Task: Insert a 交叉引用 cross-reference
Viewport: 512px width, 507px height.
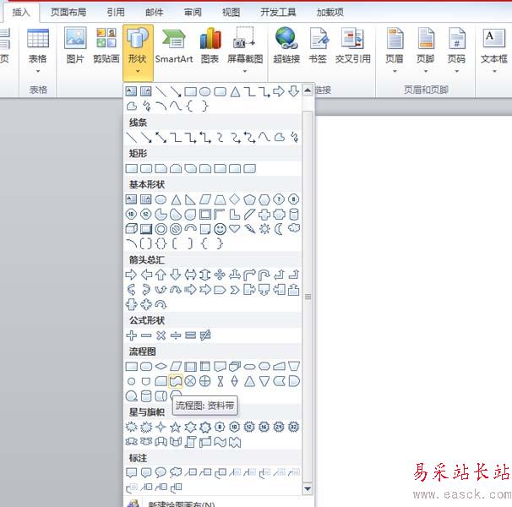Action: click(x=352, y=46)
